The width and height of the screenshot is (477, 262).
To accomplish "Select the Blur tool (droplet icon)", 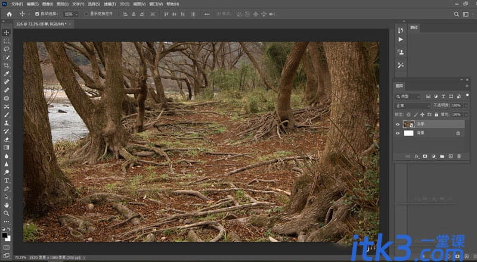I will pos(7,156).
